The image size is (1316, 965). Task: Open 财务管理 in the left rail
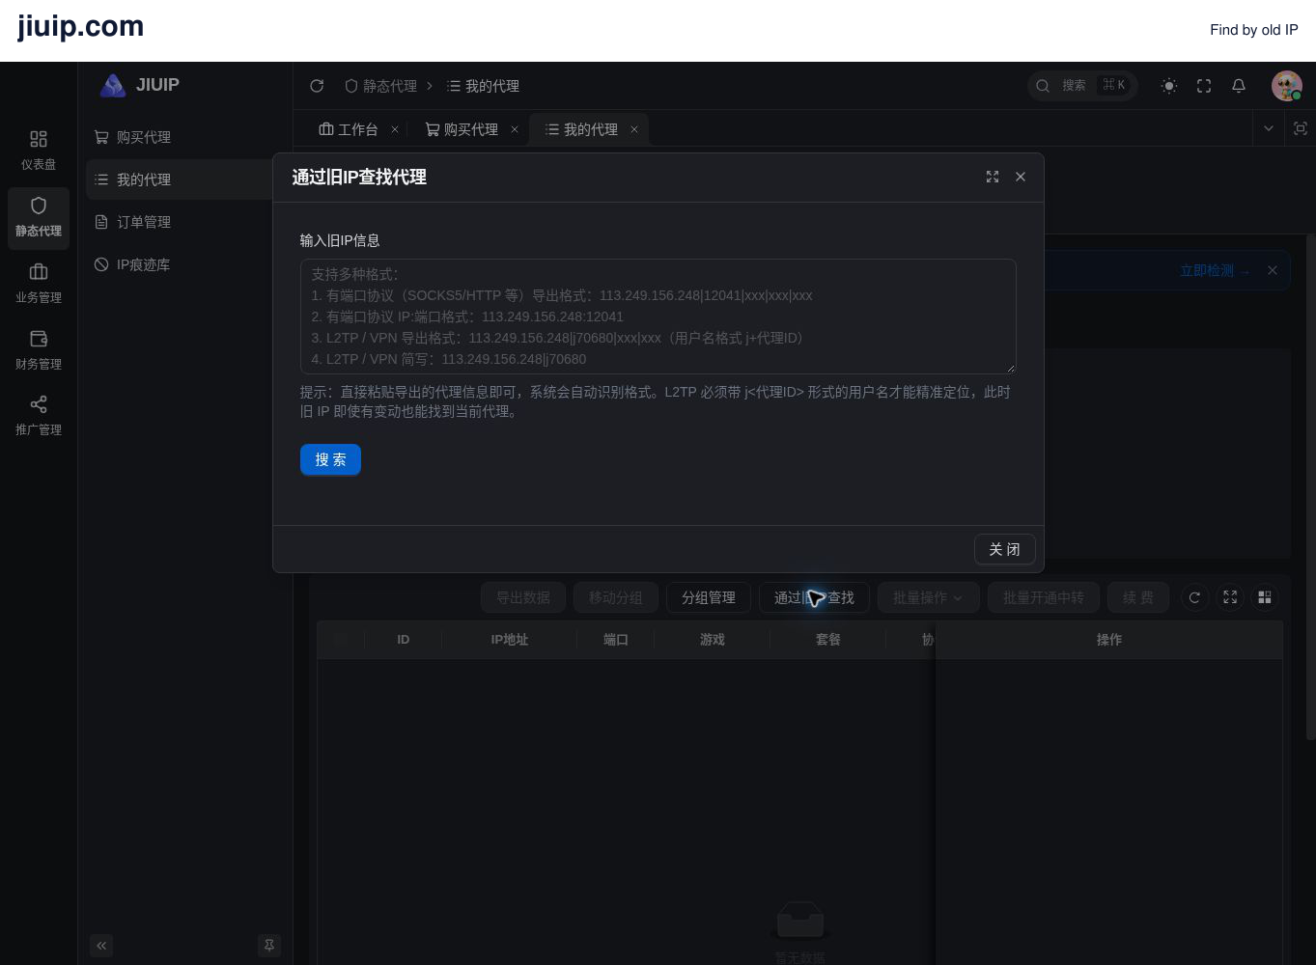pyautogui.click(x=39, y=349)
